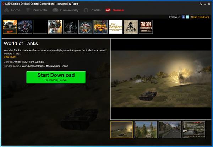The height and width of the screenshot is (147, 213).
Task: Open settings via the wrench icon
Action: tap(201, 3)
